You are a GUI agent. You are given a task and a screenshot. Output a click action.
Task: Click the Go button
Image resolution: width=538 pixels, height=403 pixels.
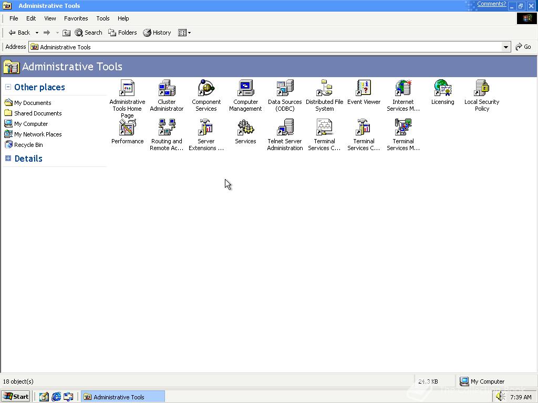pyautogui.click(x=523, y=47)
